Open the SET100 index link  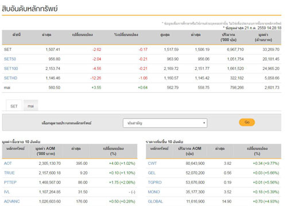point(11,69)
